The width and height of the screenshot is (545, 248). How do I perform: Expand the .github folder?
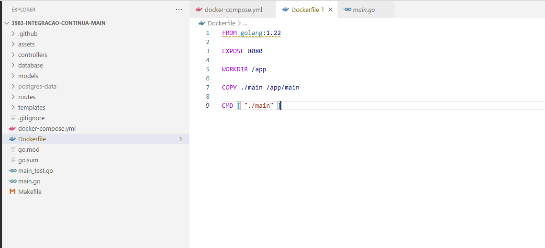[x=13, y=34]
